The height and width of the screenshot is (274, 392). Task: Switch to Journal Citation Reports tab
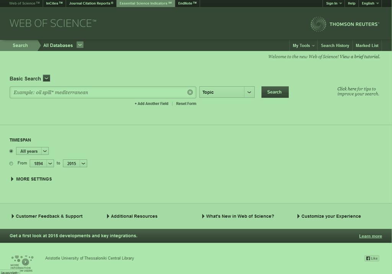pyautogui.click(x=91, y=3)
